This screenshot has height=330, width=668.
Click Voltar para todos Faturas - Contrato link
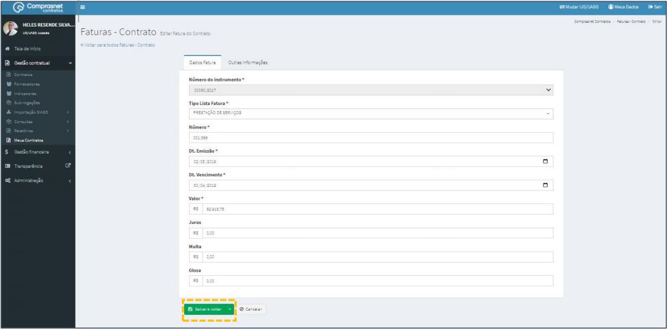point(117,45)
